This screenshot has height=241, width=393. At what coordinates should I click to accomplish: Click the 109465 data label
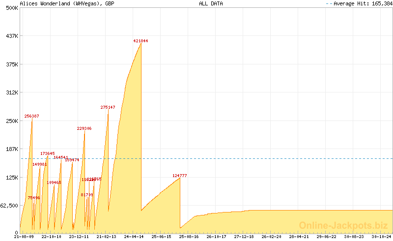[54, 182]
